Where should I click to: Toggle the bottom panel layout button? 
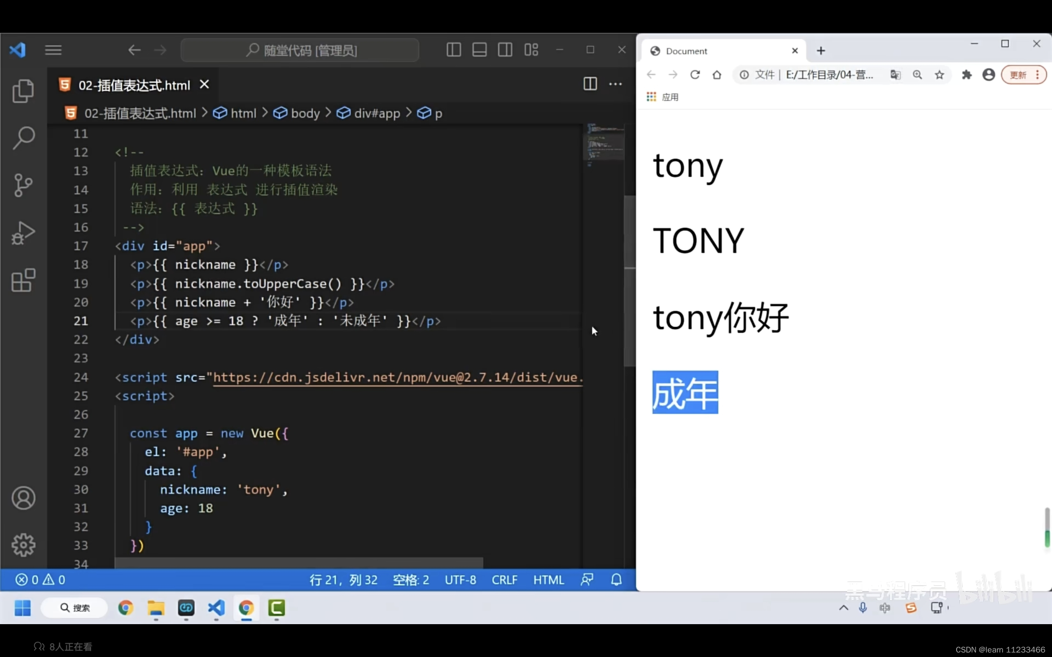(x=479, y=50)
